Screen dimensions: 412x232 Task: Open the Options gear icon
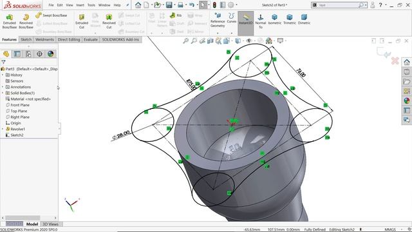[231, 5]
